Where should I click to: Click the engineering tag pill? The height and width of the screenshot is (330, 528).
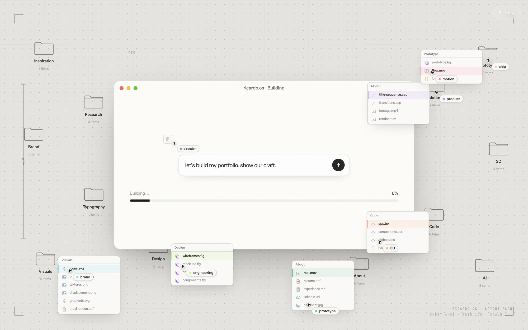tap(201, 273)
